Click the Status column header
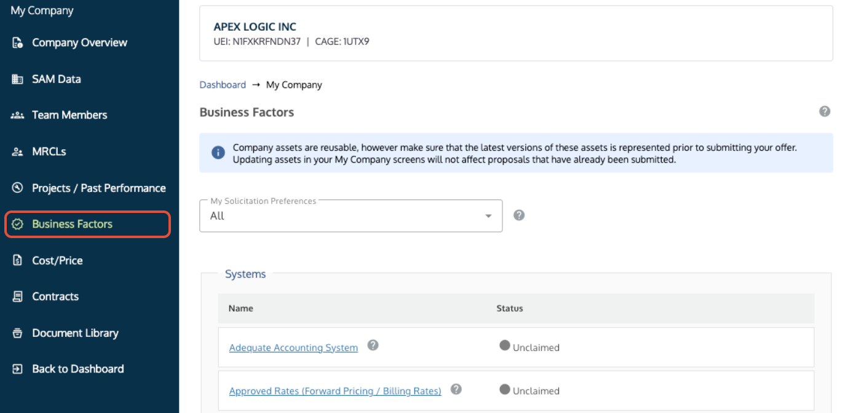 510,308
